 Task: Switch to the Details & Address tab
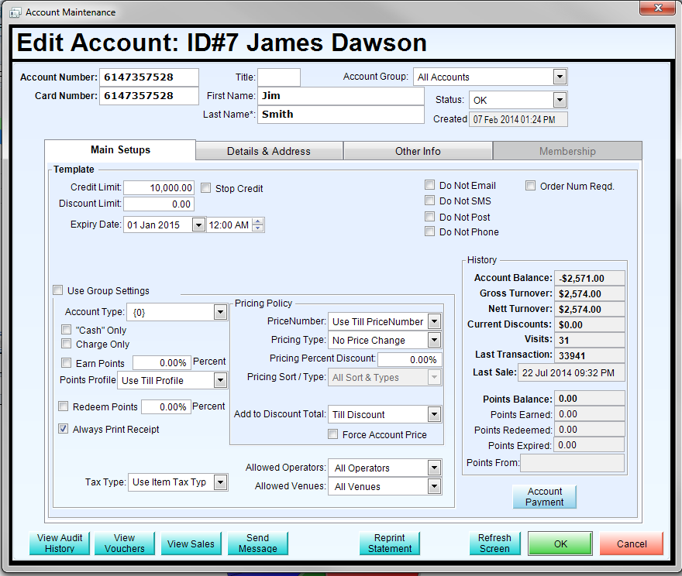[269, 151]
